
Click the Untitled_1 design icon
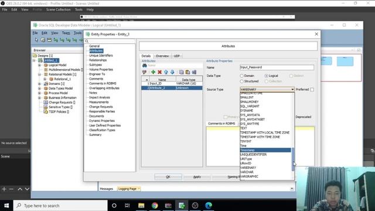coord(40,60)
